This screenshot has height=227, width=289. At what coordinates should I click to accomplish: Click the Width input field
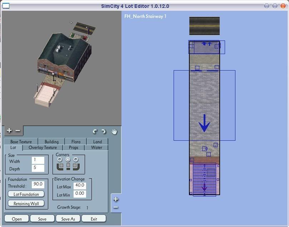point(38,160)
